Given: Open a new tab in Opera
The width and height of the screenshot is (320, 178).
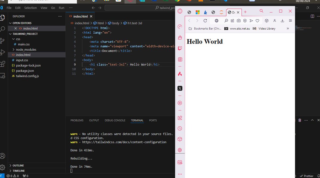Looking at the screenshot, I should 245,12.
